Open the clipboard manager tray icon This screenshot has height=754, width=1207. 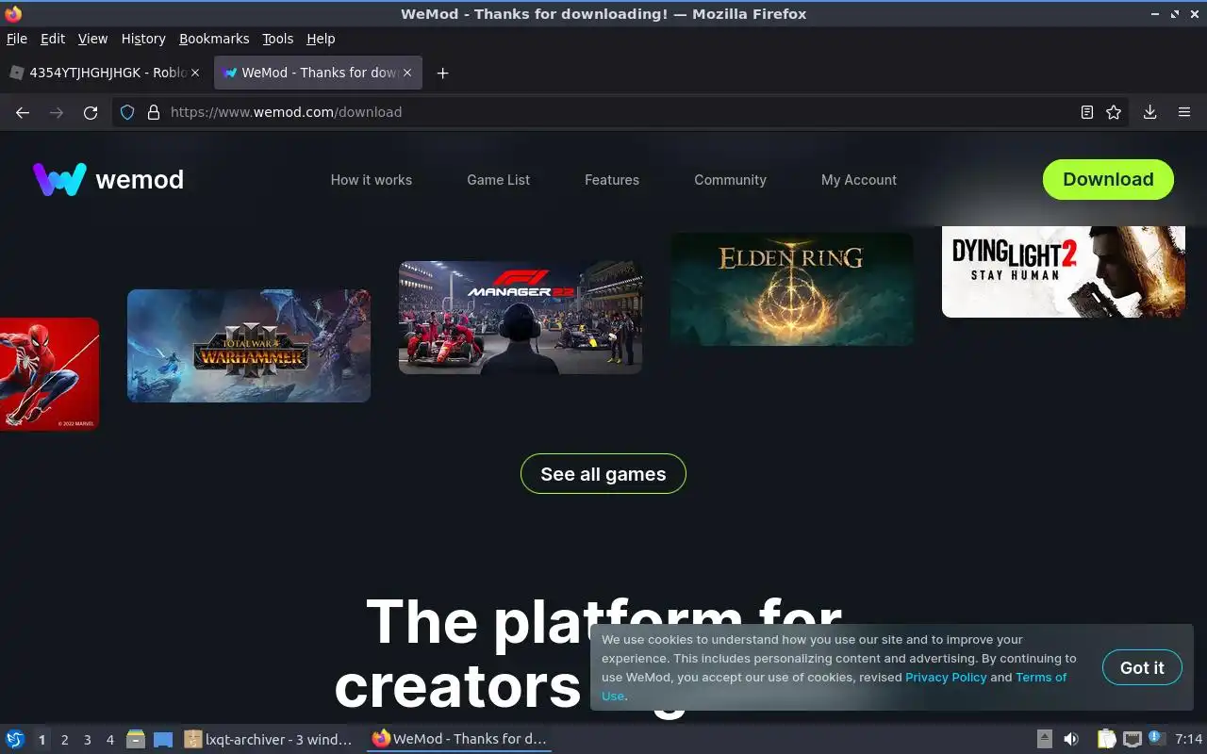click(x=1106, y=739)
